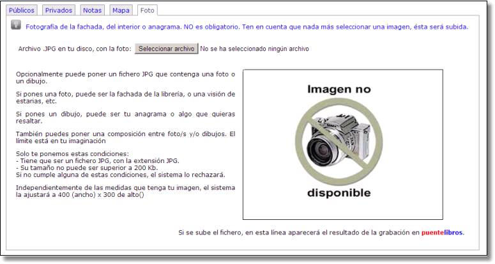Image resolution: width=495 pixels, height=264 pixels.
Task: Click the paragraph starting 'Si pones una foto'
Action: tap(125, 98)
